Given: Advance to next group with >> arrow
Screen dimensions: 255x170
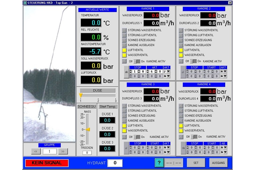Looking at the screenshot, I should (x=63, y=151).
